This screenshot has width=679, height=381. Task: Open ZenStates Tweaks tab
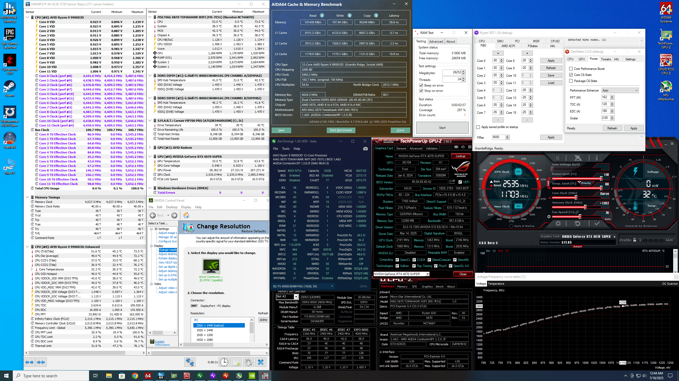point(606,59)
